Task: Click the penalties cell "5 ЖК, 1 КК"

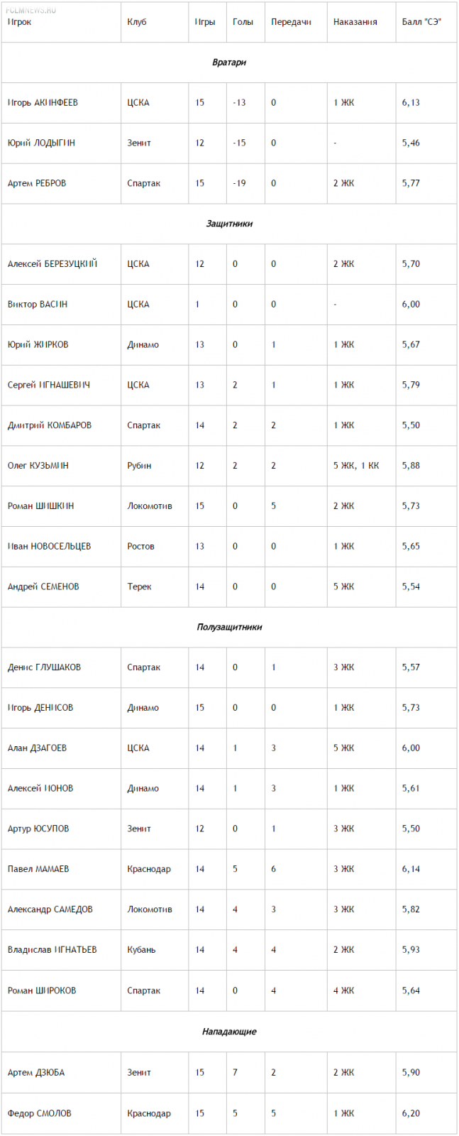Action: pyautogui.click(x=356, y=466)
